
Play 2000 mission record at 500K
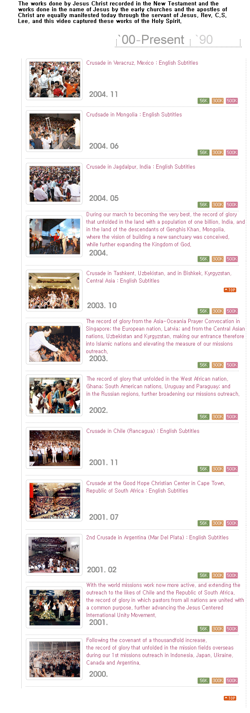tap(232, 680)
